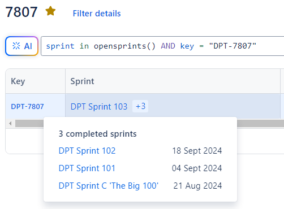Click the "DPT-7807" string in query
284x209 pixels.
pyautogui.click(x=233, y=46)
